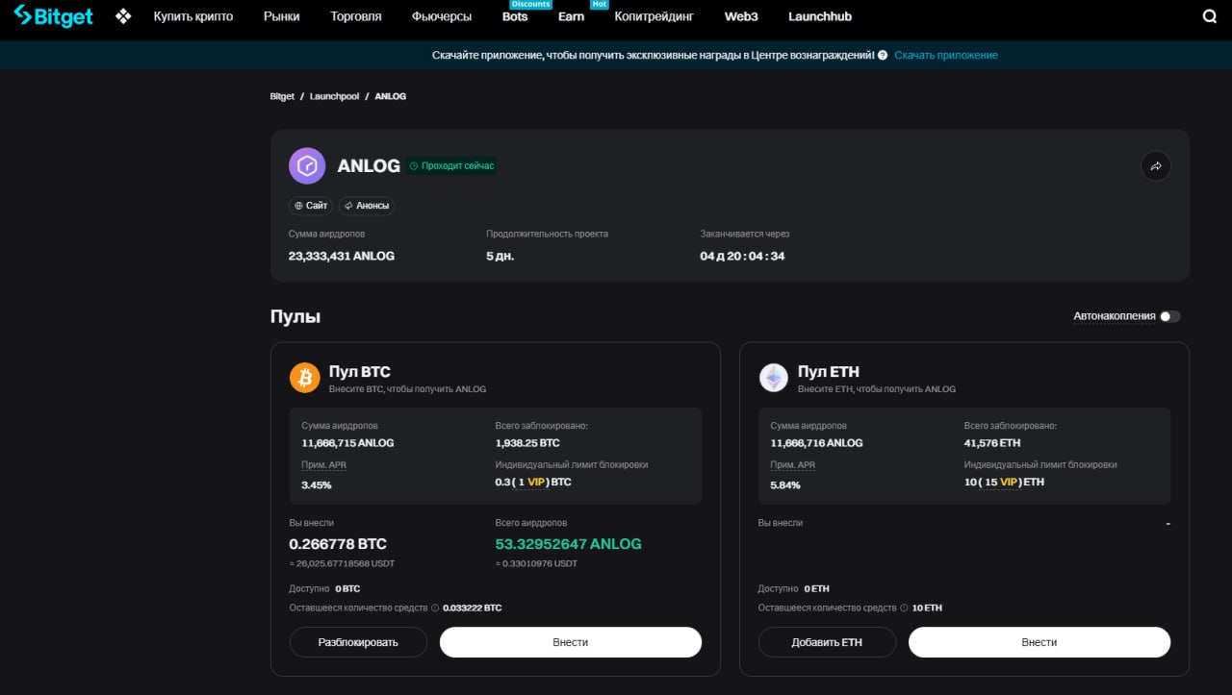The width and height of the screenshot is (1232, 695).
Task: Open the Анонсы announcements chip
Action: [367, 206]
